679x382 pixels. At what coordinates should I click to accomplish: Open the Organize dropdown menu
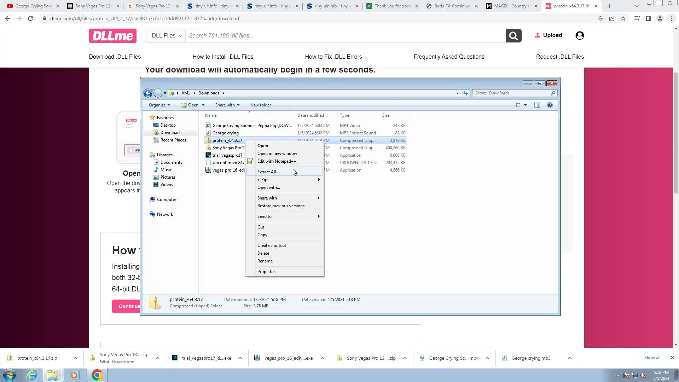point(159,105)
